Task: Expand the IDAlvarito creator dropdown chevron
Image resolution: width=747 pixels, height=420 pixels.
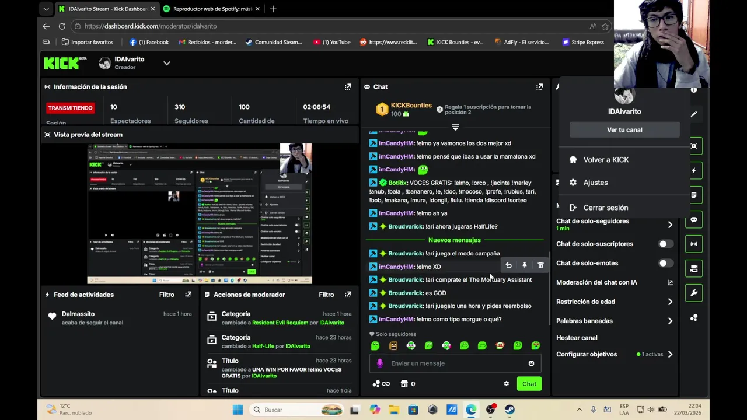Action: click(x=166, y=63)
